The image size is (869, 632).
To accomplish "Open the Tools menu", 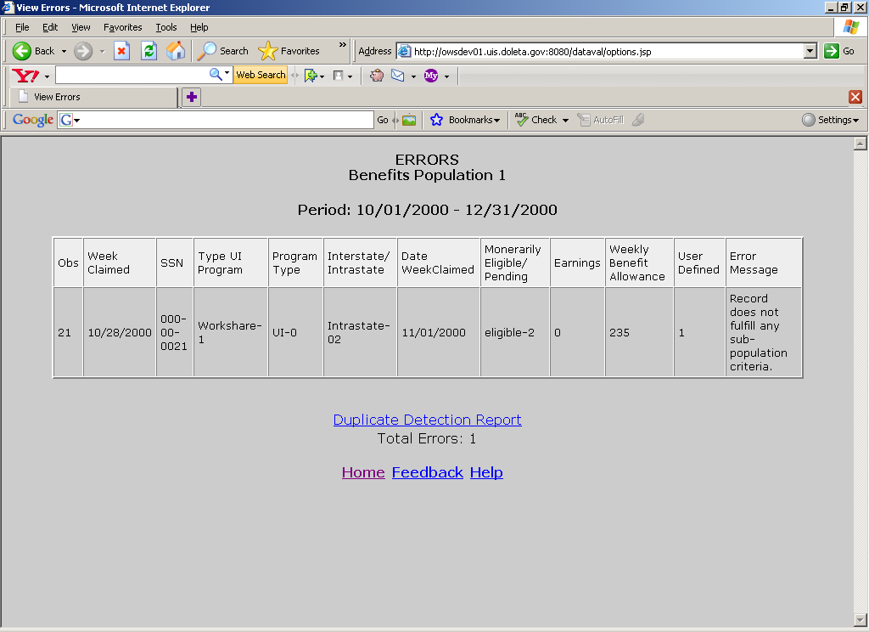I will click(166, 27).
